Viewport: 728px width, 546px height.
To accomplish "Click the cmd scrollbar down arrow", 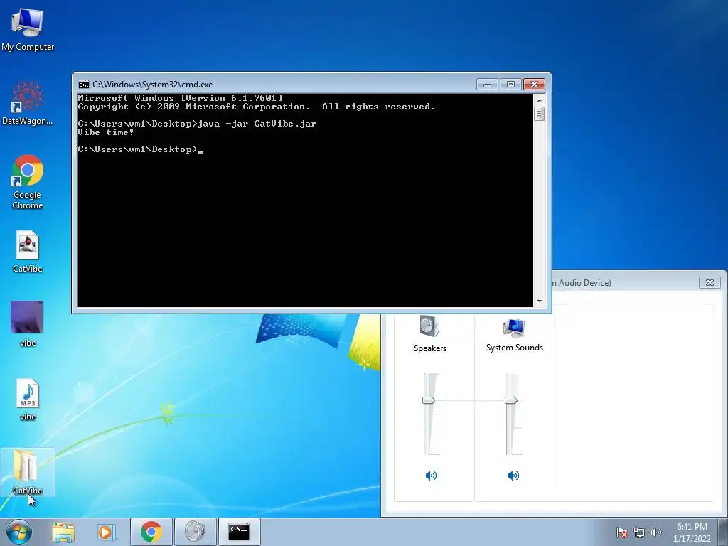I will 539,301.
